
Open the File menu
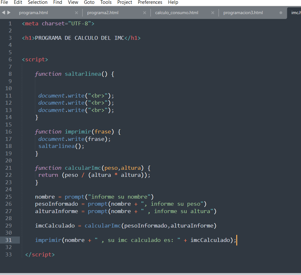(x=4, y=2)
